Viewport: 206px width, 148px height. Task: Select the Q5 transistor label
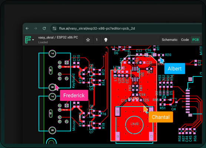pyautogui.click(x=91, y=89)
